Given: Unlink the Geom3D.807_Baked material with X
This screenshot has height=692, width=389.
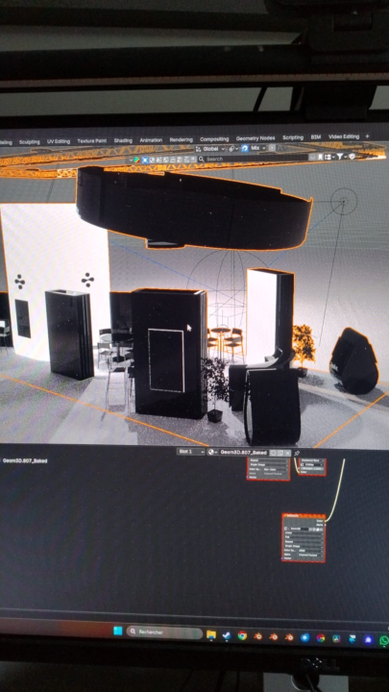Looking at the screenshot, I should tap(287, 454).
